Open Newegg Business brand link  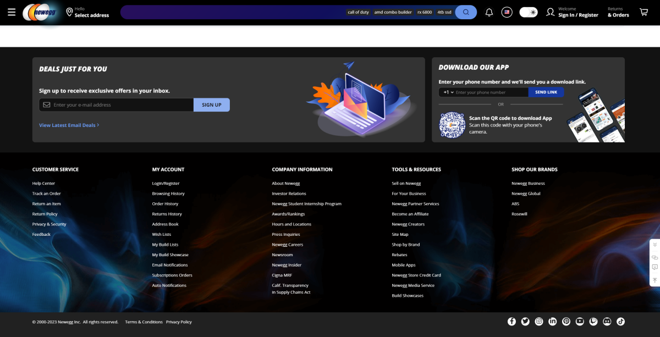click(x=529, y=184)
